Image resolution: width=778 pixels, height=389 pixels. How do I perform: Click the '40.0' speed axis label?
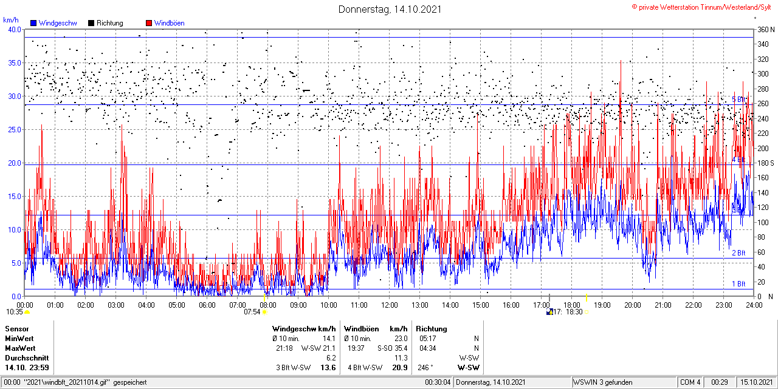click(15, 29)
